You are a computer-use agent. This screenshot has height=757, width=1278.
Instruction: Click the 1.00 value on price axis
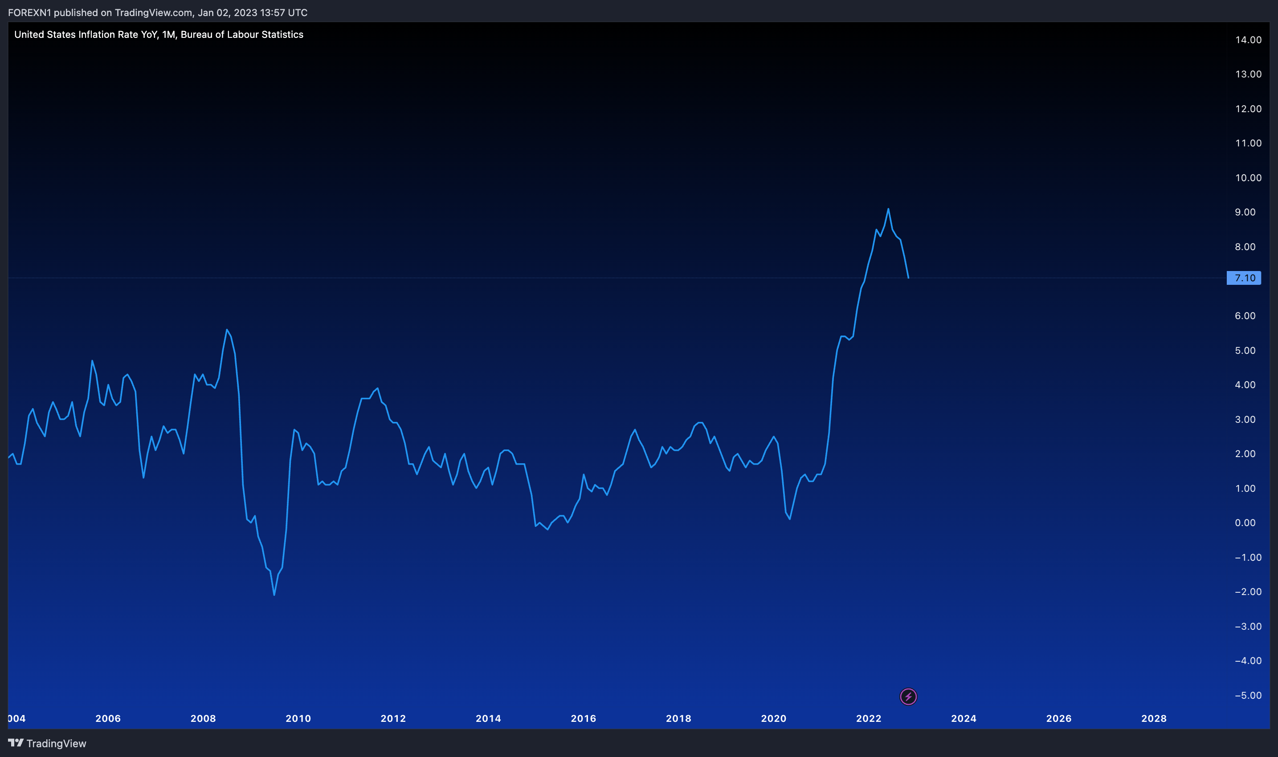pos(1245,488)
